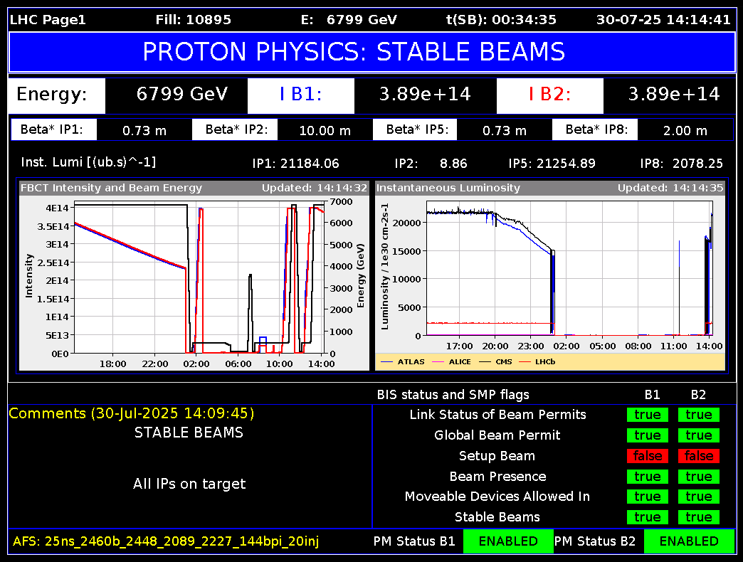Click the ALICE magenta legend marker
The height and width of the screenshot is (562, 743).
click(438, 362)
